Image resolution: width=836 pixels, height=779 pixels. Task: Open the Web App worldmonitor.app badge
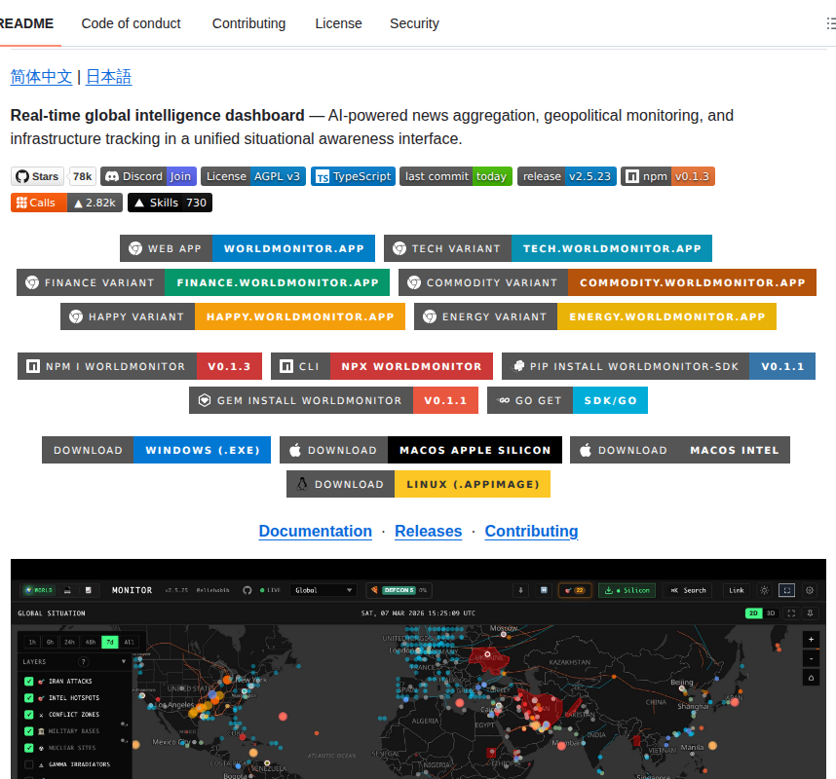[x=247, y=248]
